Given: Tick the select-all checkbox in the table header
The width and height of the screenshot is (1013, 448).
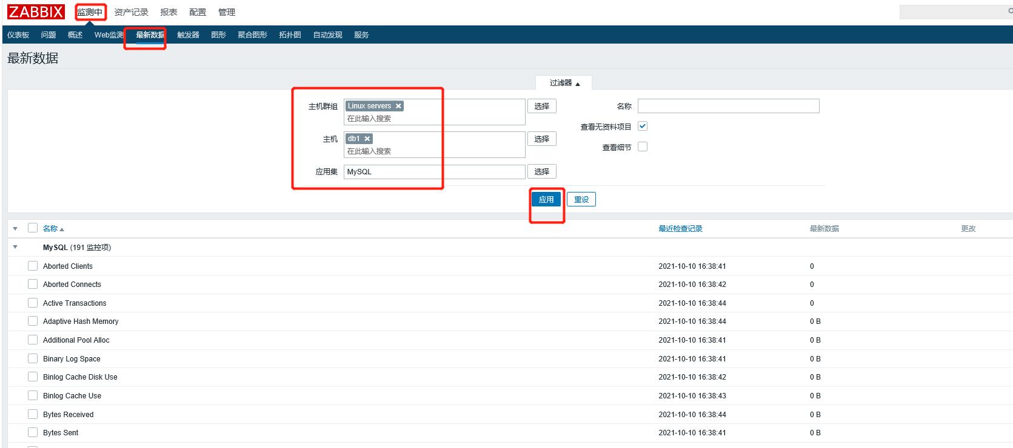Looking at the screenshot, I should click(33, 228).
